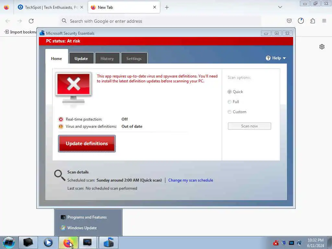Click the red X monitor status image
The image size is (332, 249).
tap(74, 88)
